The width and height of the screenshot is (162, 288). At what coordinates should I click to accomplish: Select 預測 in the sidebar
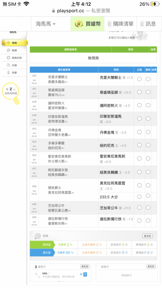14,43
